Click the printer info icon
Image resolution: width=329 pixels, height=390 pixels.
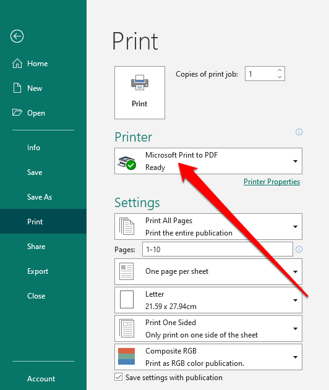pyautogui.click(x=299, y=132)
